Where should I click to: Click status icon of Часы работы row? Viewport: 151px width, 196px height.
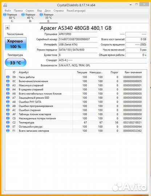point(8,77)
